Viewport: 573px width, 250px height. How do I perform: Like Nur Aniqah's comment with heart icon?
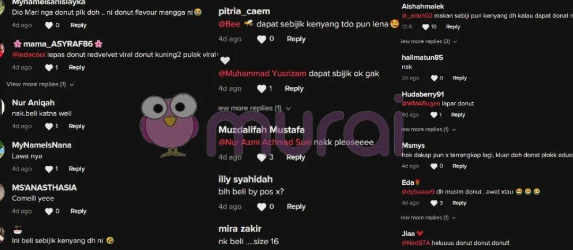pos(49,126)
